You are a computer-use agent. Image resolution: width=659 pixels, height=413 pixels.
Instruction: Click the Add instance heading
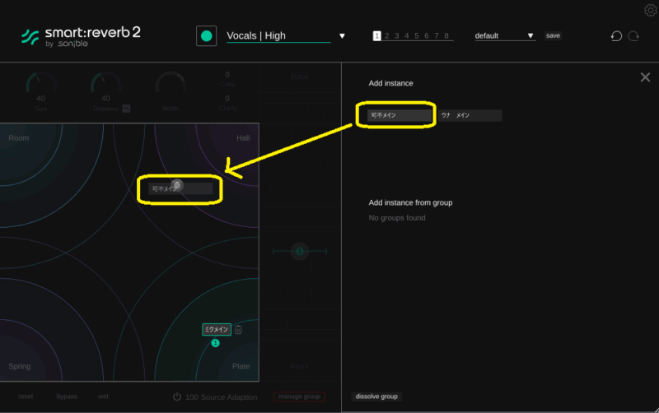(x=390, y=83)
